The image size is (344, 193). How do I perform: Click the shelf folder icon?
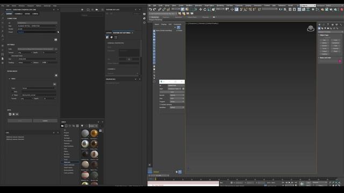pos(62,126)
